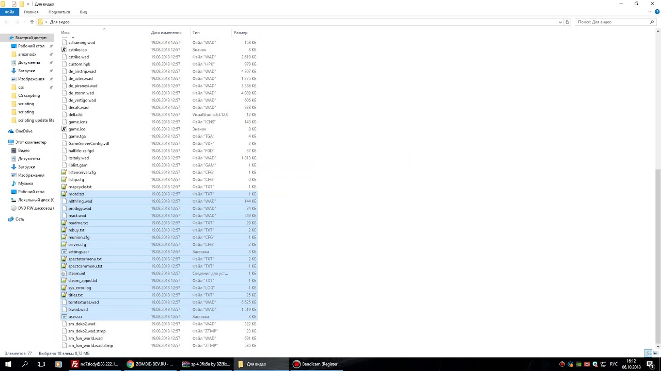Select Этот компьютер in navigation pane
Screen dimensions: 661x371
(x=30, y=142)
